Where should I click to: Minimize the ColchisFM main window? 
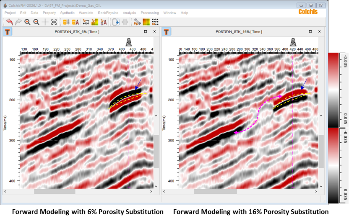click(x=301, y=5)
